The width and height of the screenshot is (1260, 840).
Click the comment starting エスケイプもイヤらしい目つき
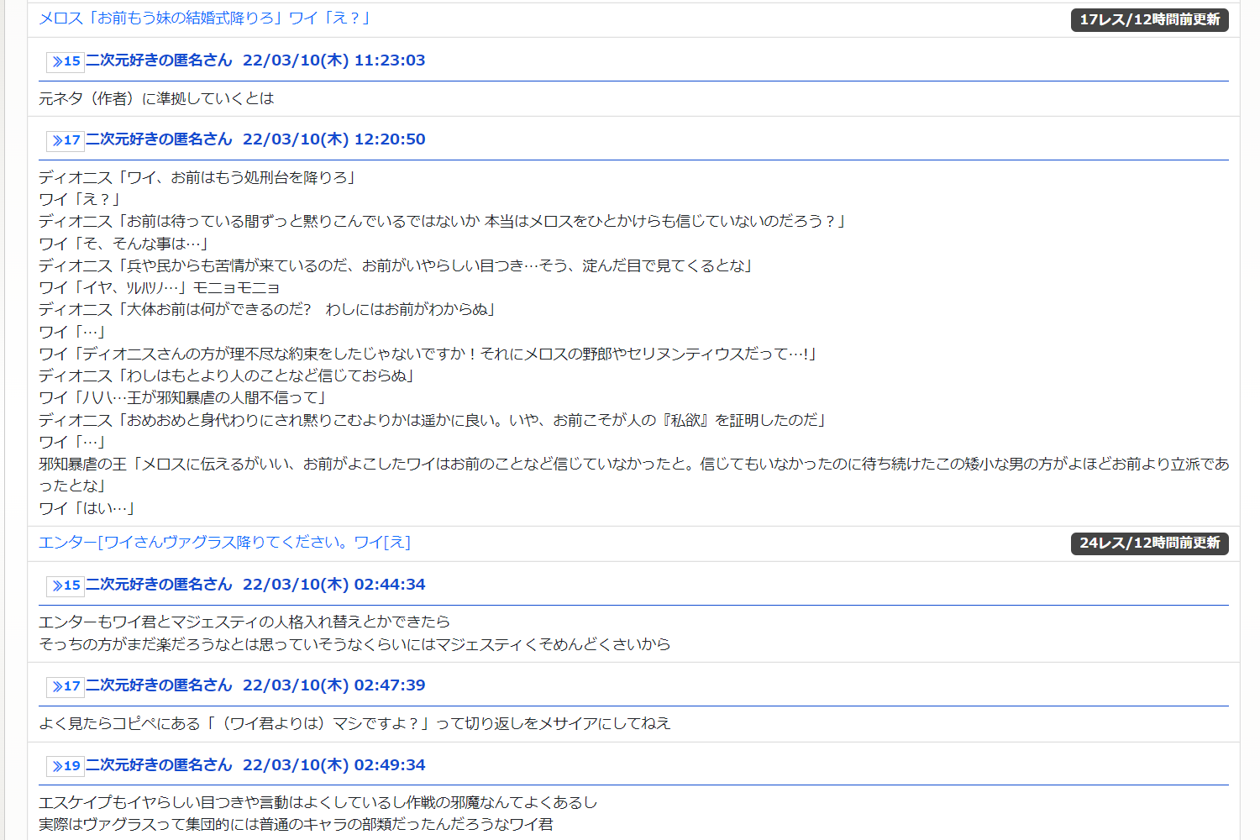click(318, 802)
